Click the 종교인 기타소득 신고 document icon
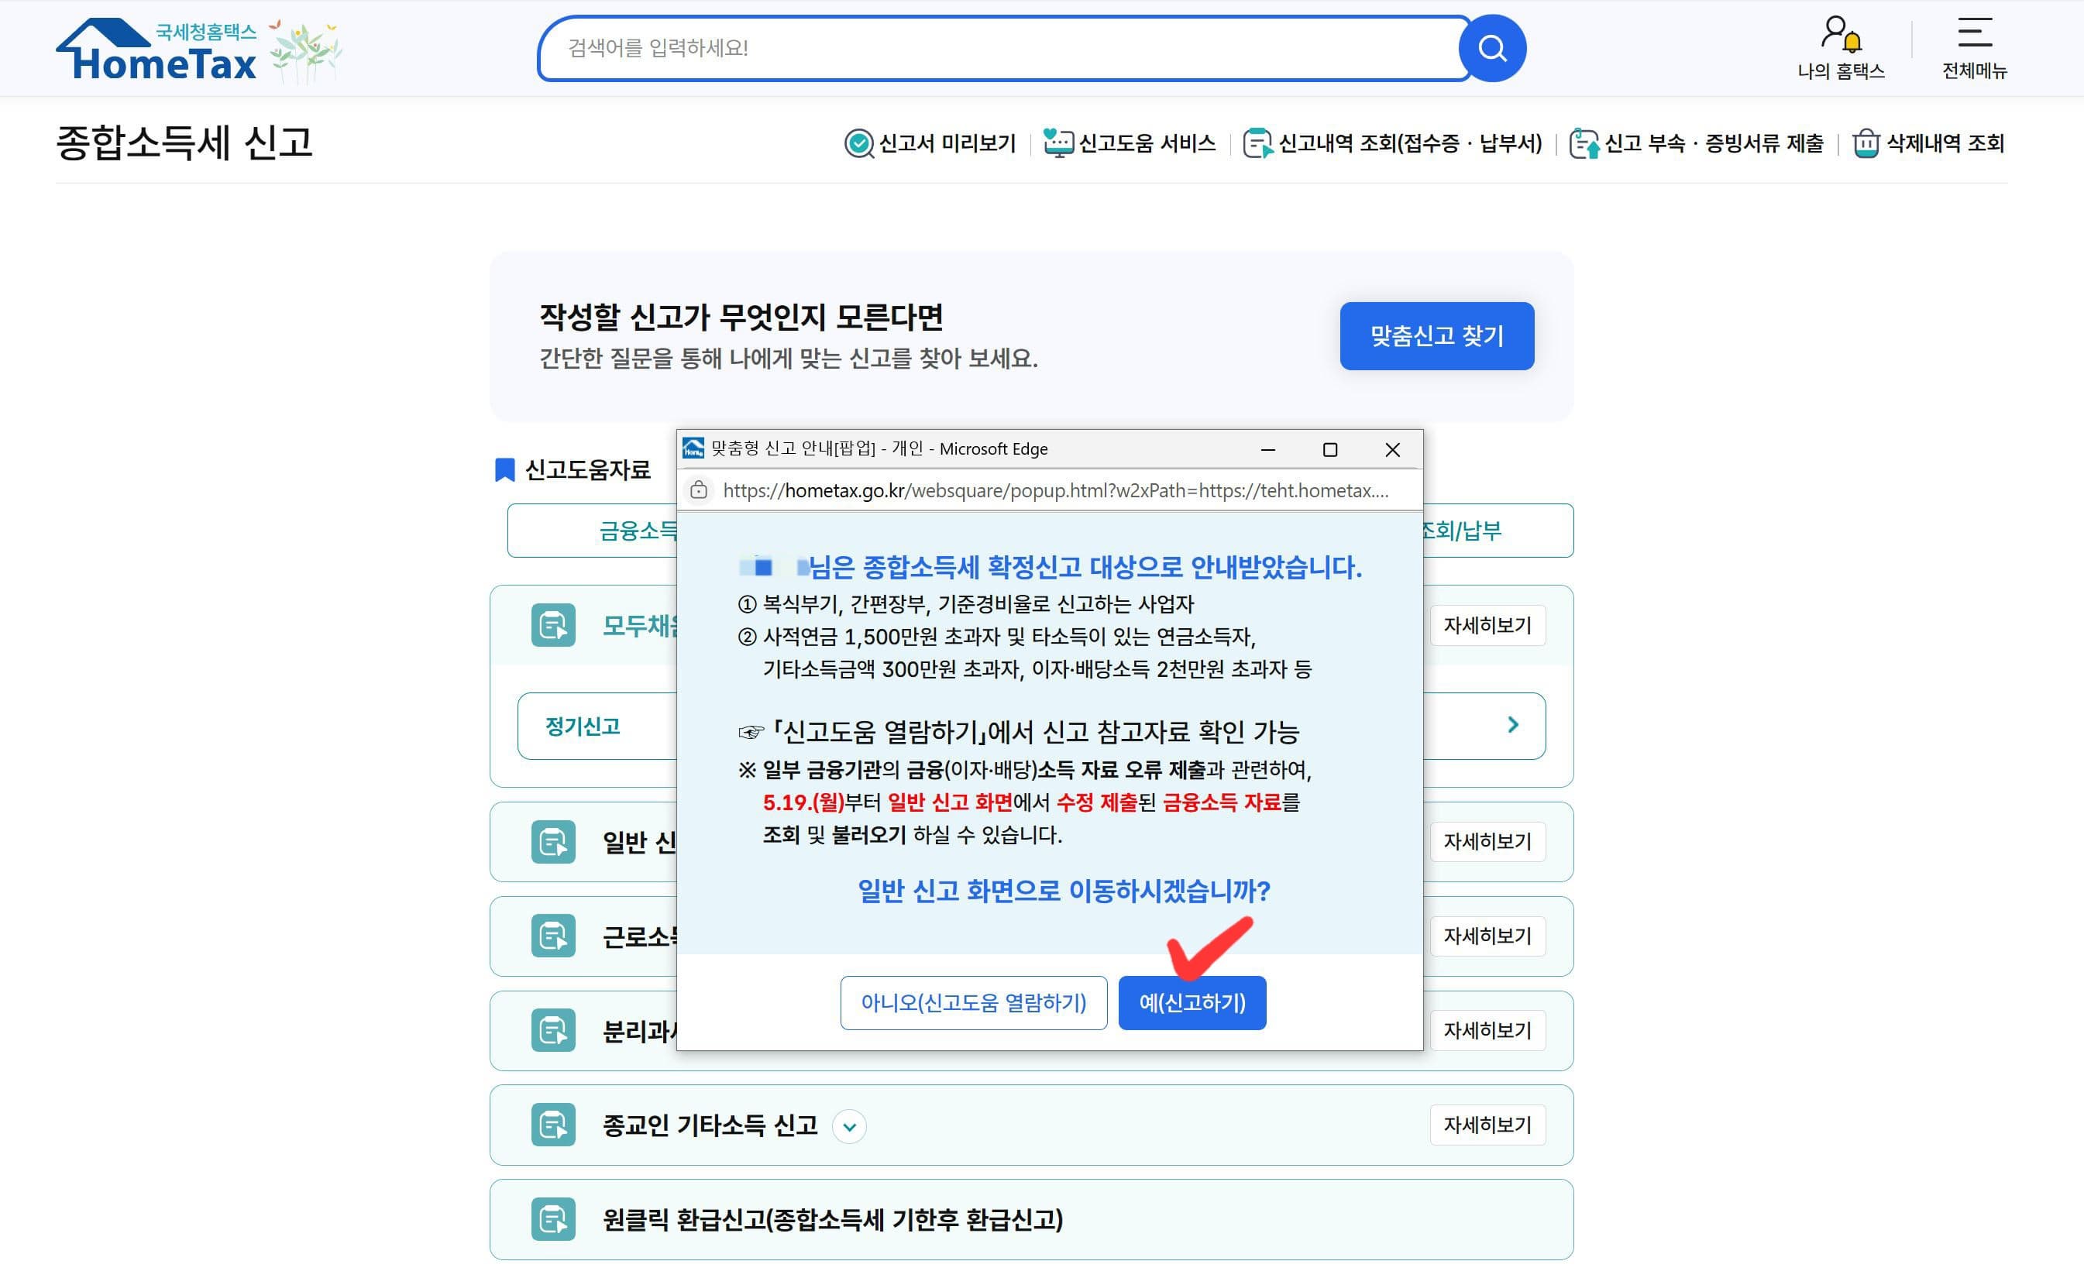The image size is (2084, 1278). (553, 1125)
